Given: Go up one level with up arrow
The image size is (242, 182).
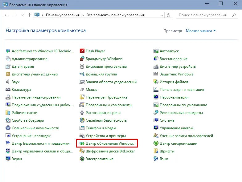Looking at the screenshot, I should point(29,15).
